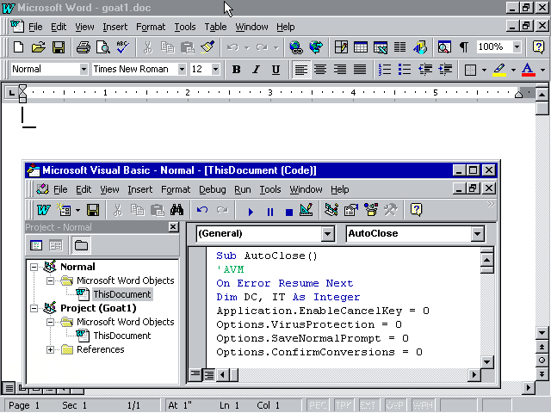Toggle Folders view in Project pane
This screenshot has height=413, width=551.
click(x=81, y=245)
